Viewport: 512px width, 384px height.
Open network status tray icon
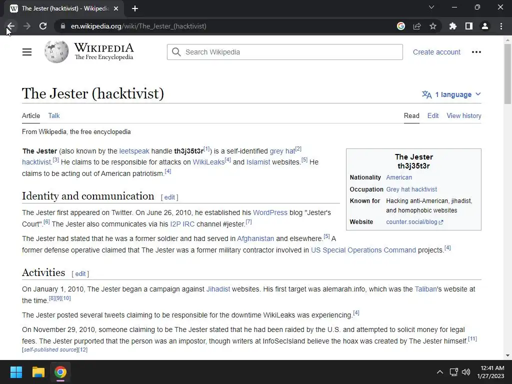pos(453,372)
